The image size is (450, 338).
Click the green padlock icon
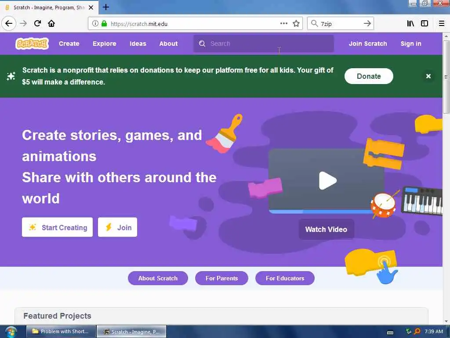[x=104, y=24]
